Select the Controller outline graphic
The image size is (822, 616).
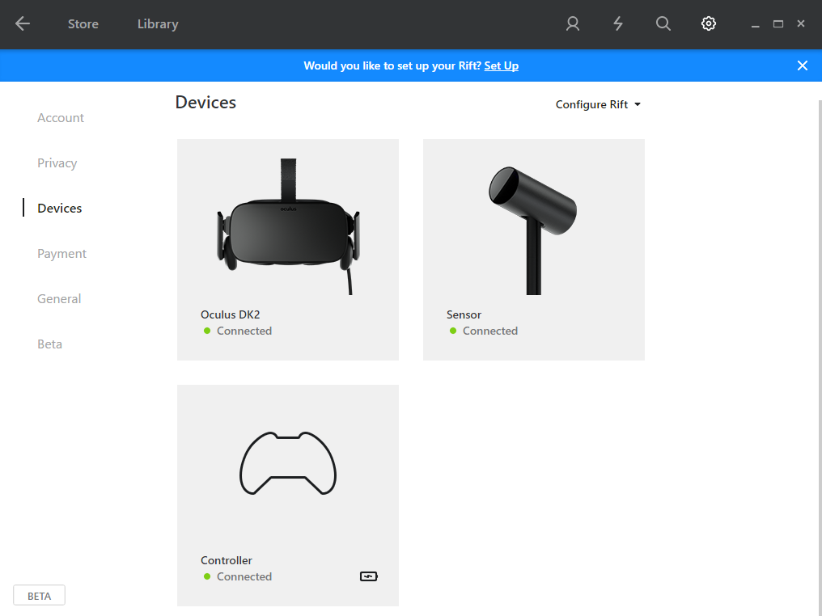click(287, 463)
